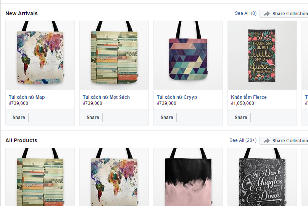View world map tote bag image in New Arrivals

(x=40, y=55)
